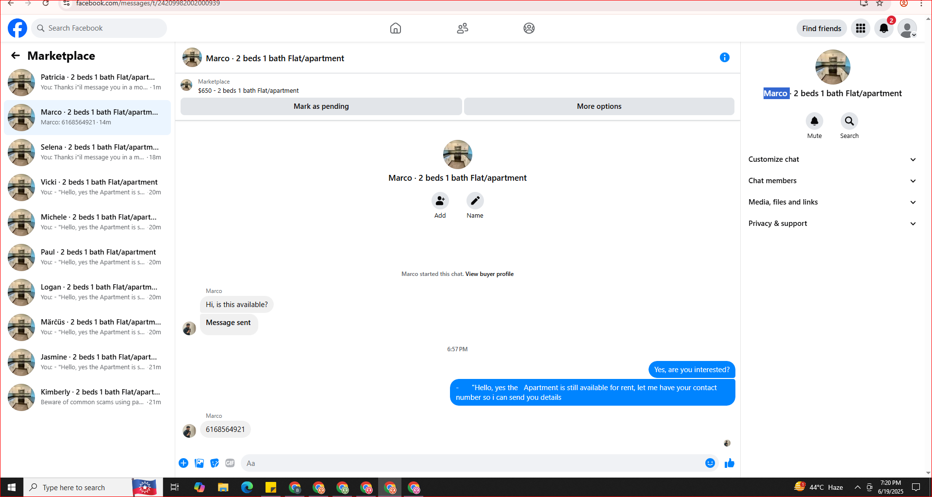Click the message input field
The height and width of the screenshot is (497, 932).
tap(472, 463)
